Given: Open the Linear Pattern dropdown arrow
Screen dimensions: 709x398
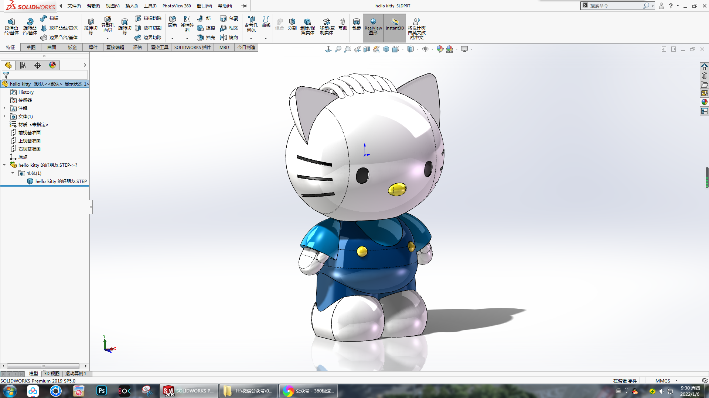Looking at the screenshot, I should pos(187,38).
